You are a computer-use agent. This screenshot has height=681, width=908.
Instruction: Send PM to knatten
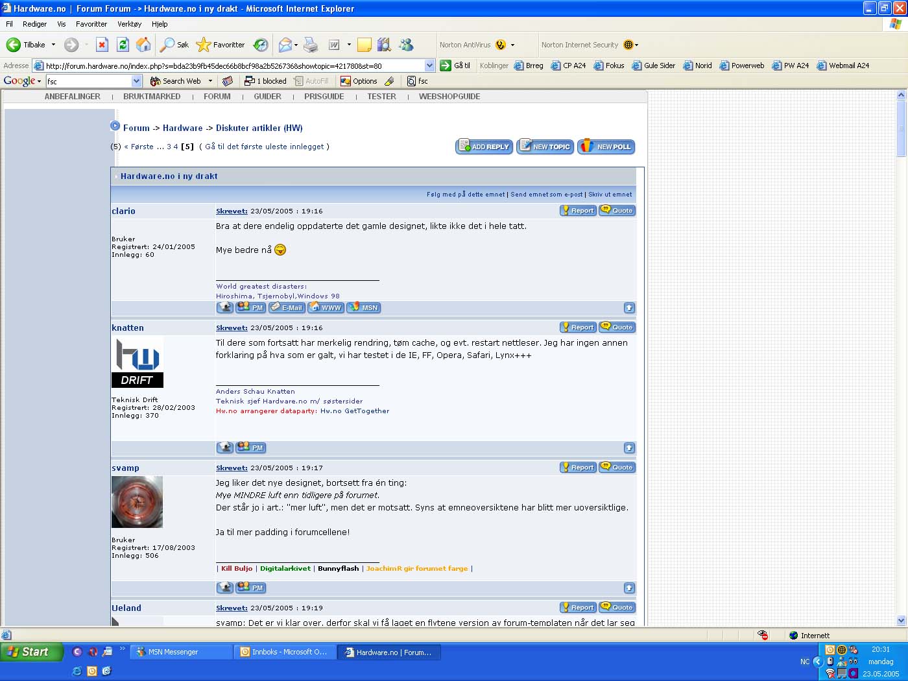click(251, 448)
